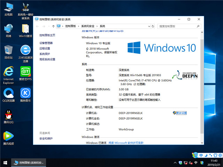The width and height of the screenshot is (223, 167).
Task: Toggle the IME 中 language mode button
Action: click(201, 155)
